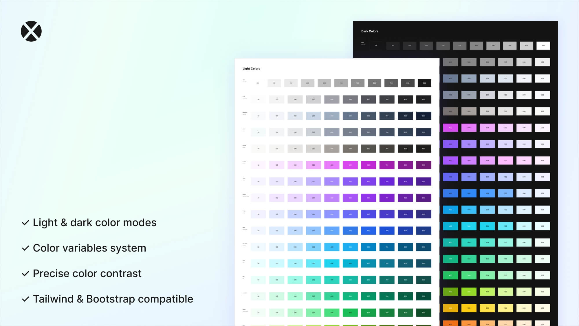Select cyan 400 swatch in Light Colors
579x326 pixels.
coord(332,263)
